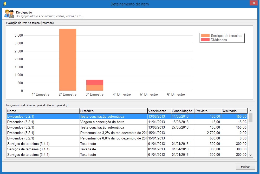
Task: Sort by the Histórico column header
Action: coord(113,111)
